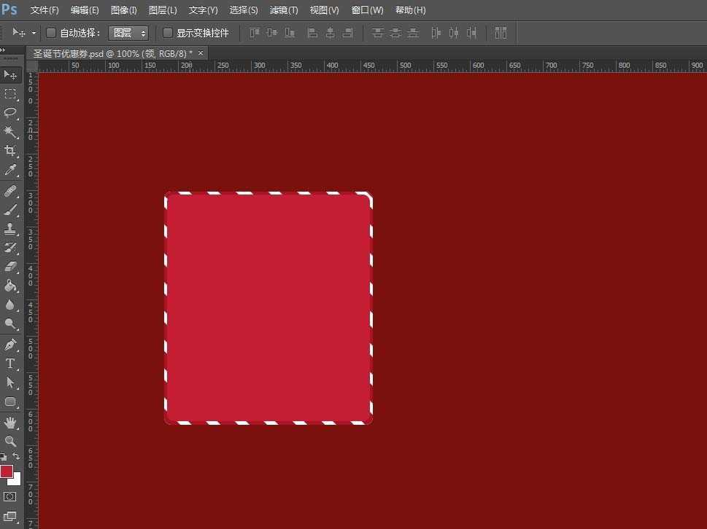
Task: Open Move tool preset picker arrow
Action: click(x=34, y=34)
